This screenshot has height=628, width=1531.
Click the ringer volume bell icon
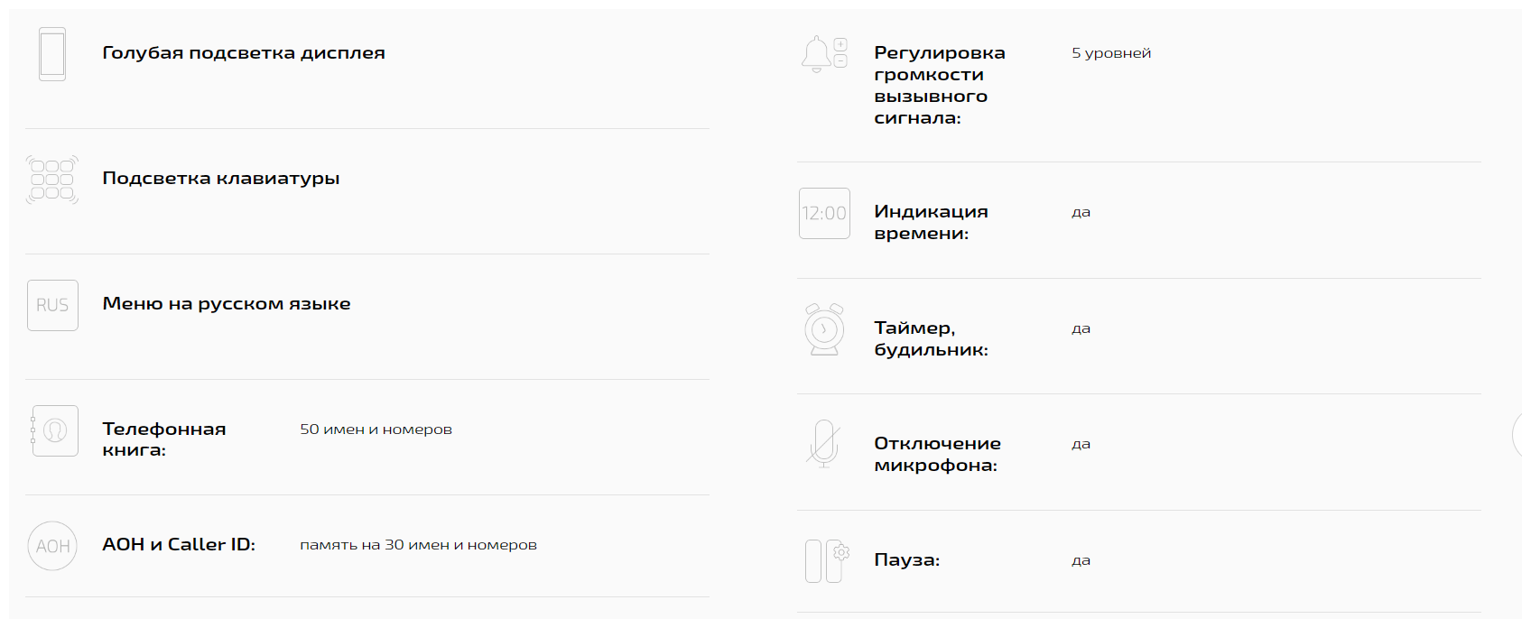(x=824, y=54)
